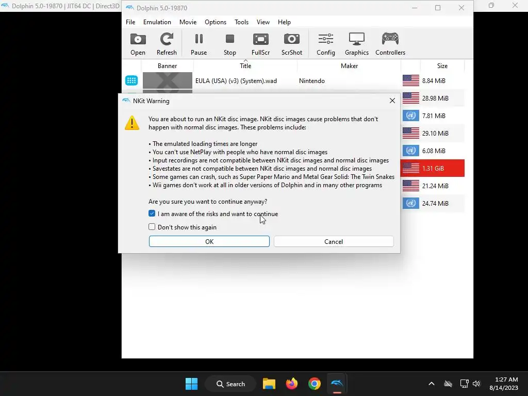Click the USA flag on the 21.24 MiB row
This screenshot has width=528, height=396.
pyautogui.click(x=411, y=186)
